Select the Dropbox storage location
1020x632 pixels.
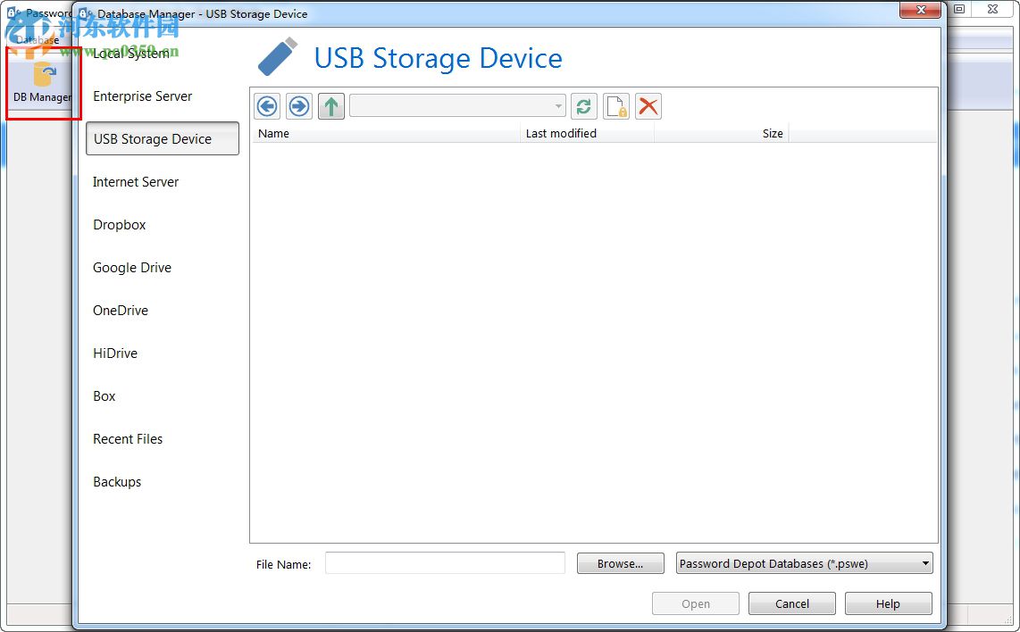pos(120,225)
